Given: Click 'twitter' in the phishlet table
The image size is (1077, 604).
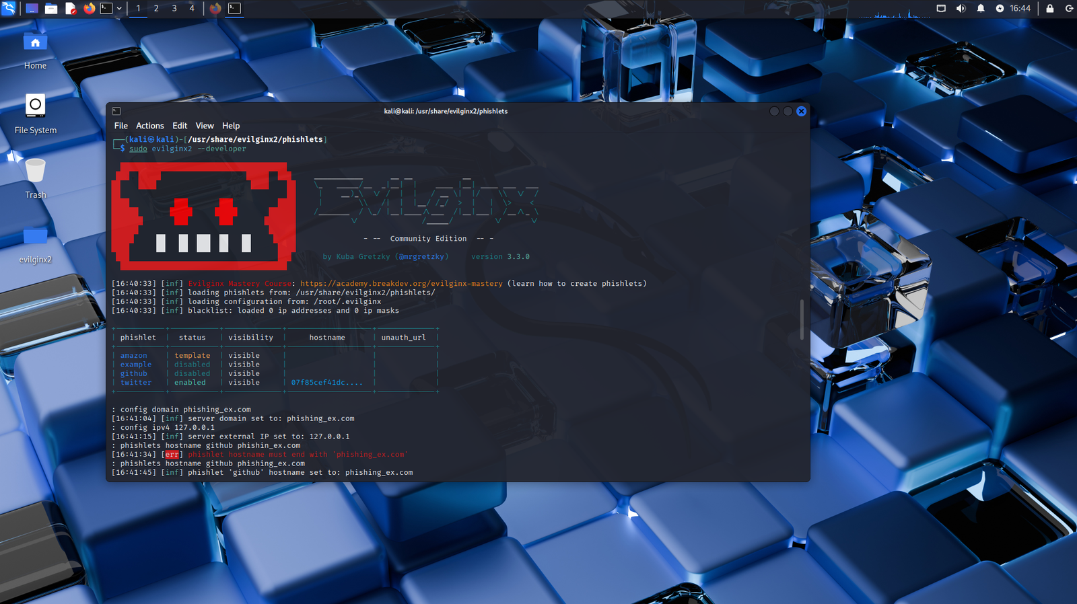Looking at the screenshot, I should pyautogui.click(x=136, y=383).
